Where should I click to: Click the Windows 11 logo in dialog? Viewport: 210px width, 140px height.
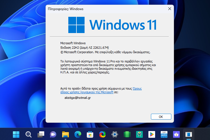pos(112,25)
